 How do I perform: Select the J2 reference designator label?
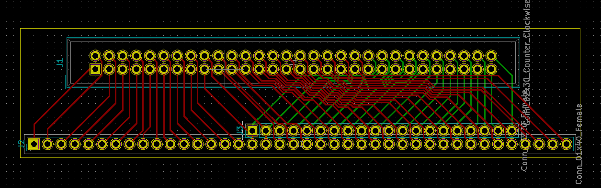[x=21, y=144]
